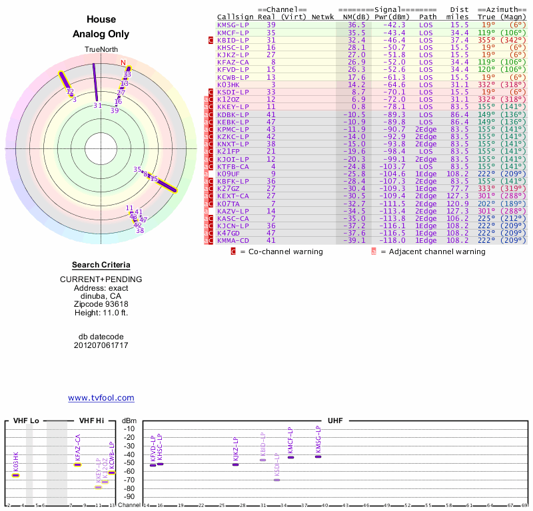Click the KMCF-LP marker in UHF spectrum
The image size is (533, 511).
(x=290, y=457)
